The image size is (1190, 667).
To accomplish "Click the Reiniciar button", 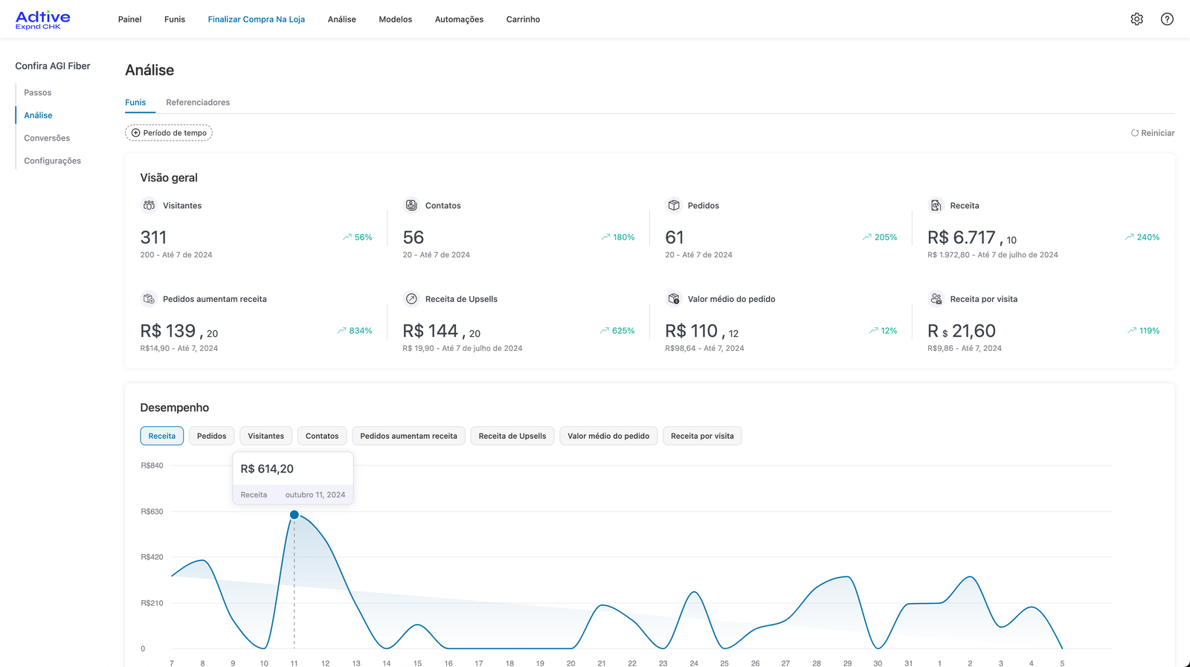I will [x=1153, y=133].
